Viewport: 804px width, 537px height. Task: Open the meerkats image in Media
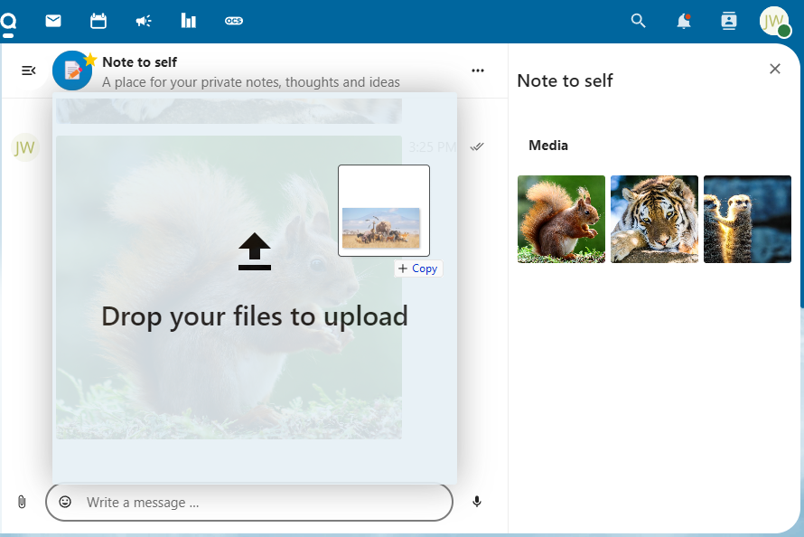click(x=747, y=219)
